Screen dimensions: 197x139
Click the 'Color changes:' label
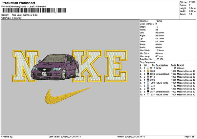[147, 24]
